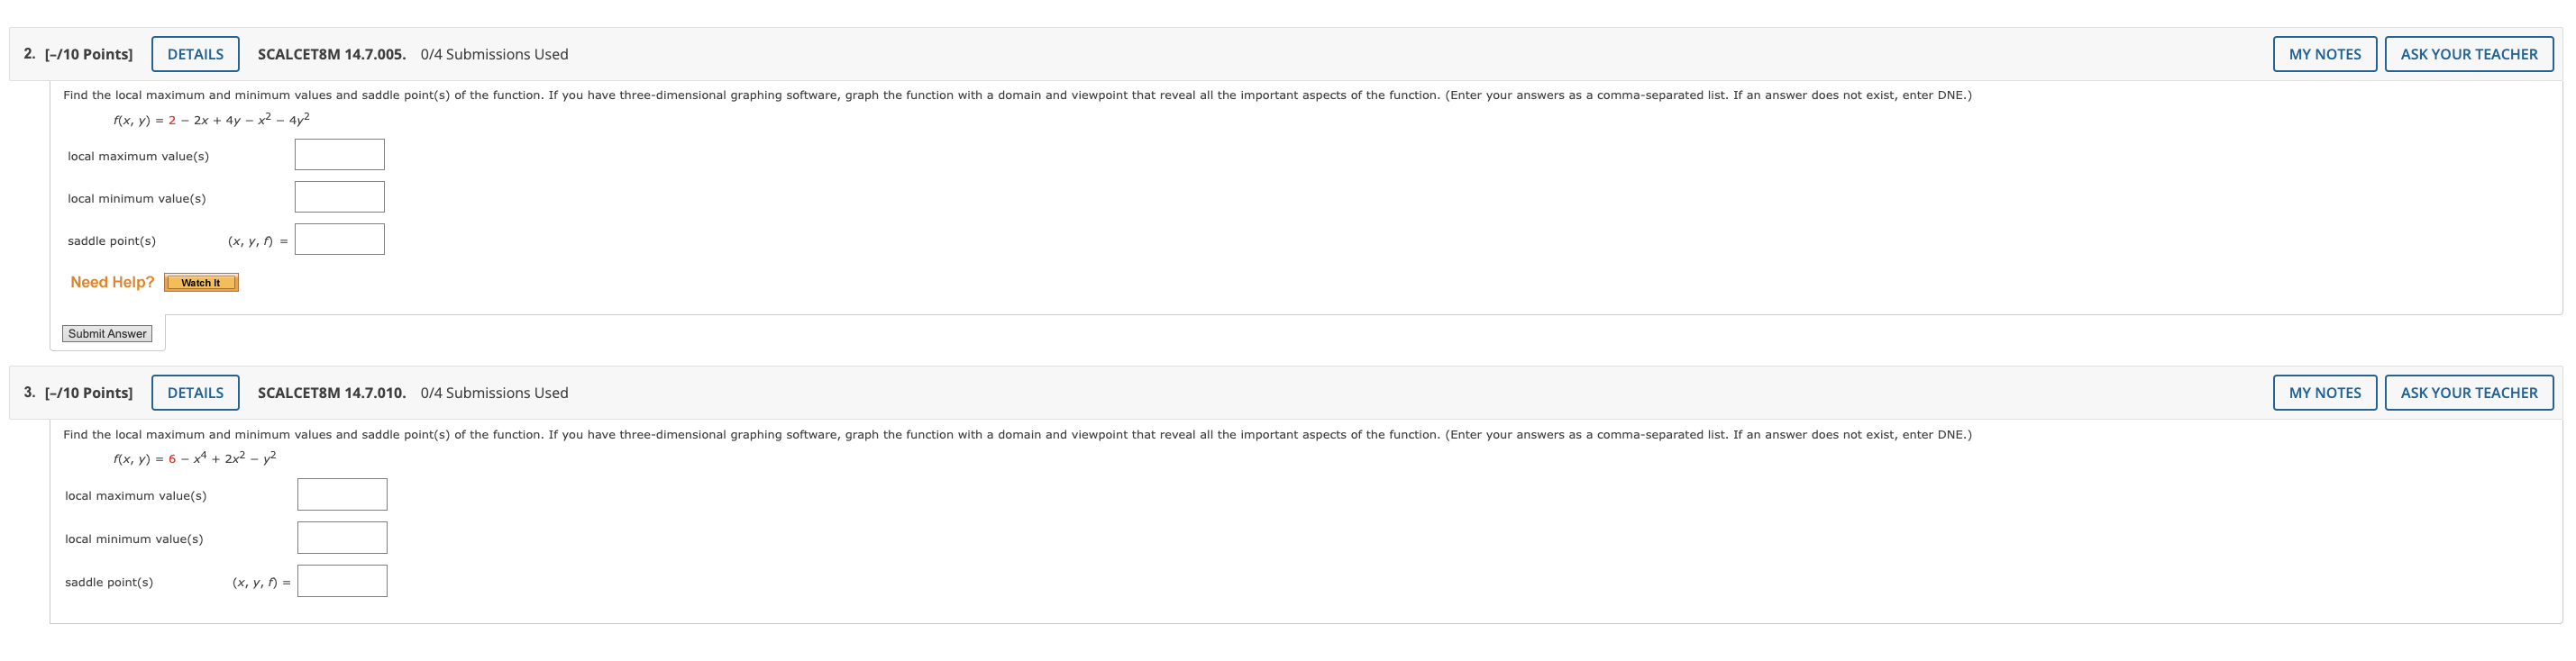The width and height of the screenshot is (2576, 661).
Task: Click MY NOTES for question 2
Action: pyautogui.click(x=2324, y=54)
